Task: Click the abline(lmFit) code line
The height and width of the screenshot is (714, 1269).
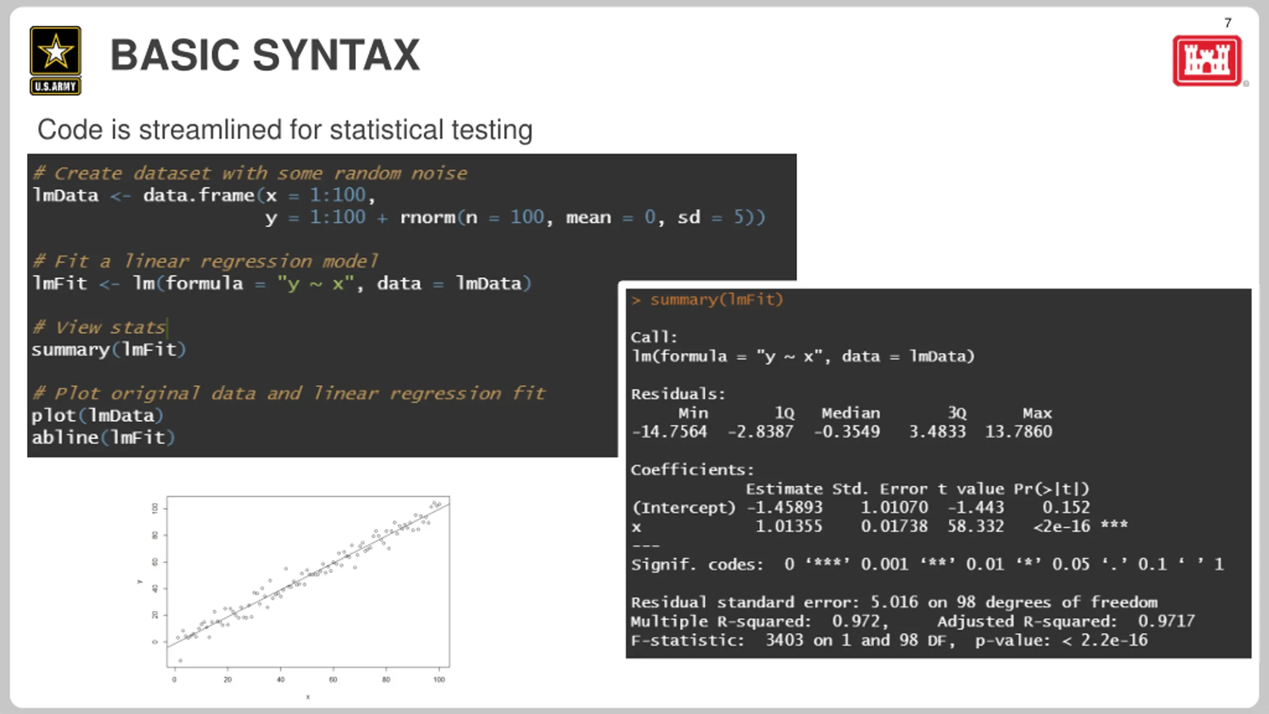Action: point(103,437)
